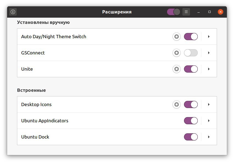The width and height of the screenshot is (234, 163).
Task: Select the Ubuntu AppIndicators row label
Action: click(44, 121)
